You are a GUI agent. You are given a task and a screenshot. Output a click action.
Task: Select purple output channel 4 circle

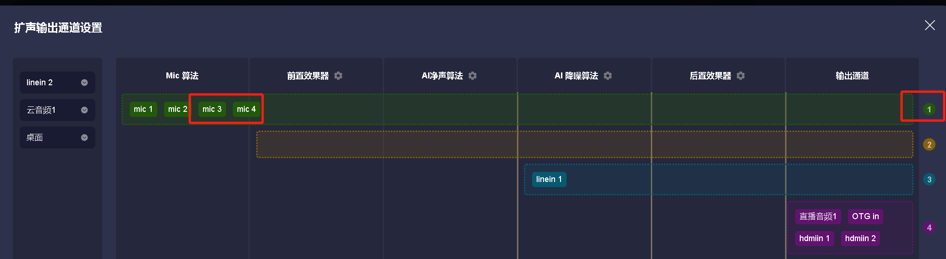point(929,227)
